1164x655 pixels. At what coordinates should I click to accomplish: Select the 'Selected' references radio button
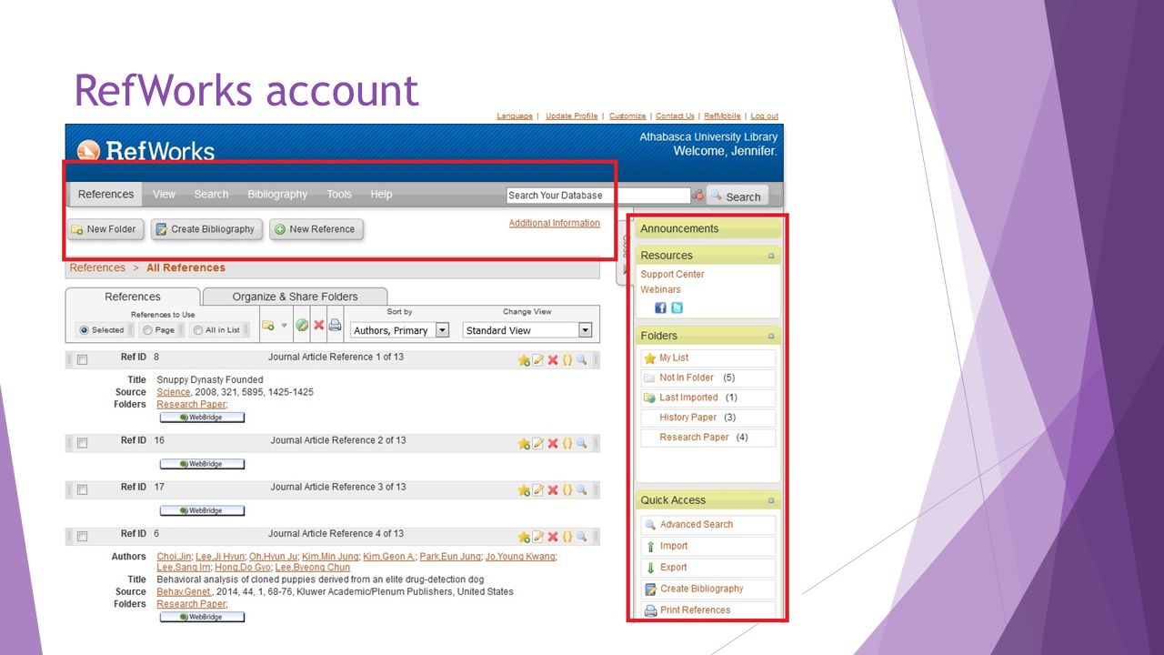pyautogui.click(x=85, y=330)
